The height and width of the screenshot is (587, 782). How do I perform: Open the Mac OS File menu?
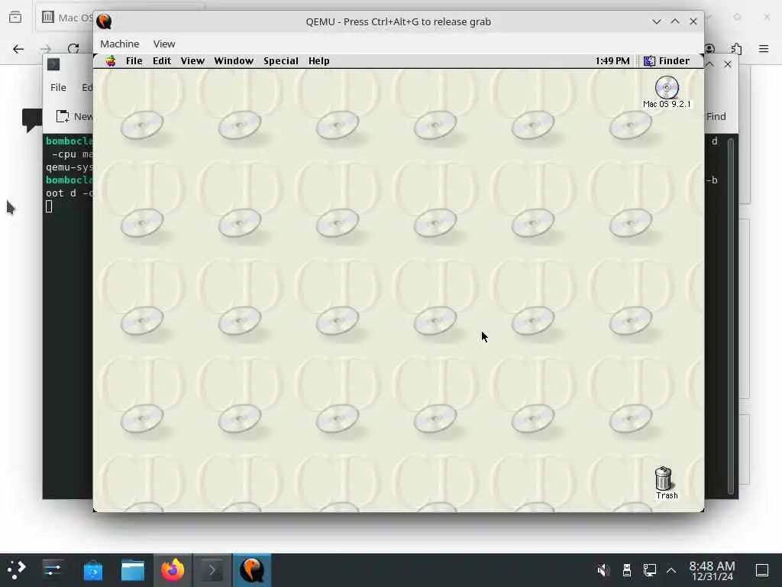(x=134, y=61)
